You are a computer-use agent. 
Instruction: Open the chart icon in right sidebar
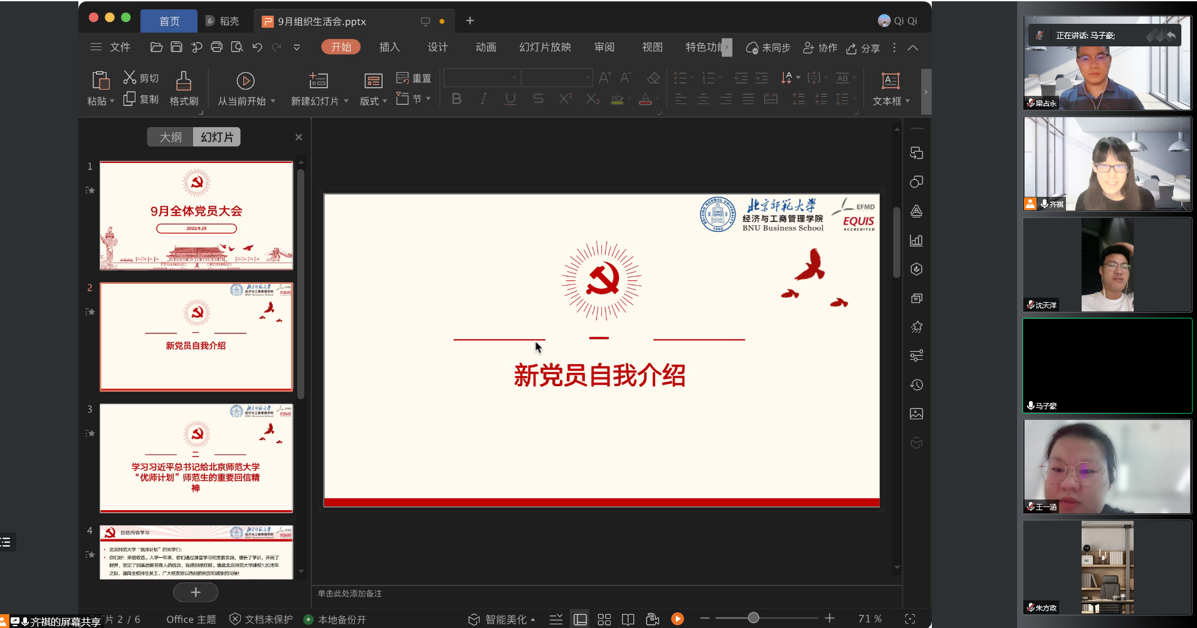[x=916, y=240]
